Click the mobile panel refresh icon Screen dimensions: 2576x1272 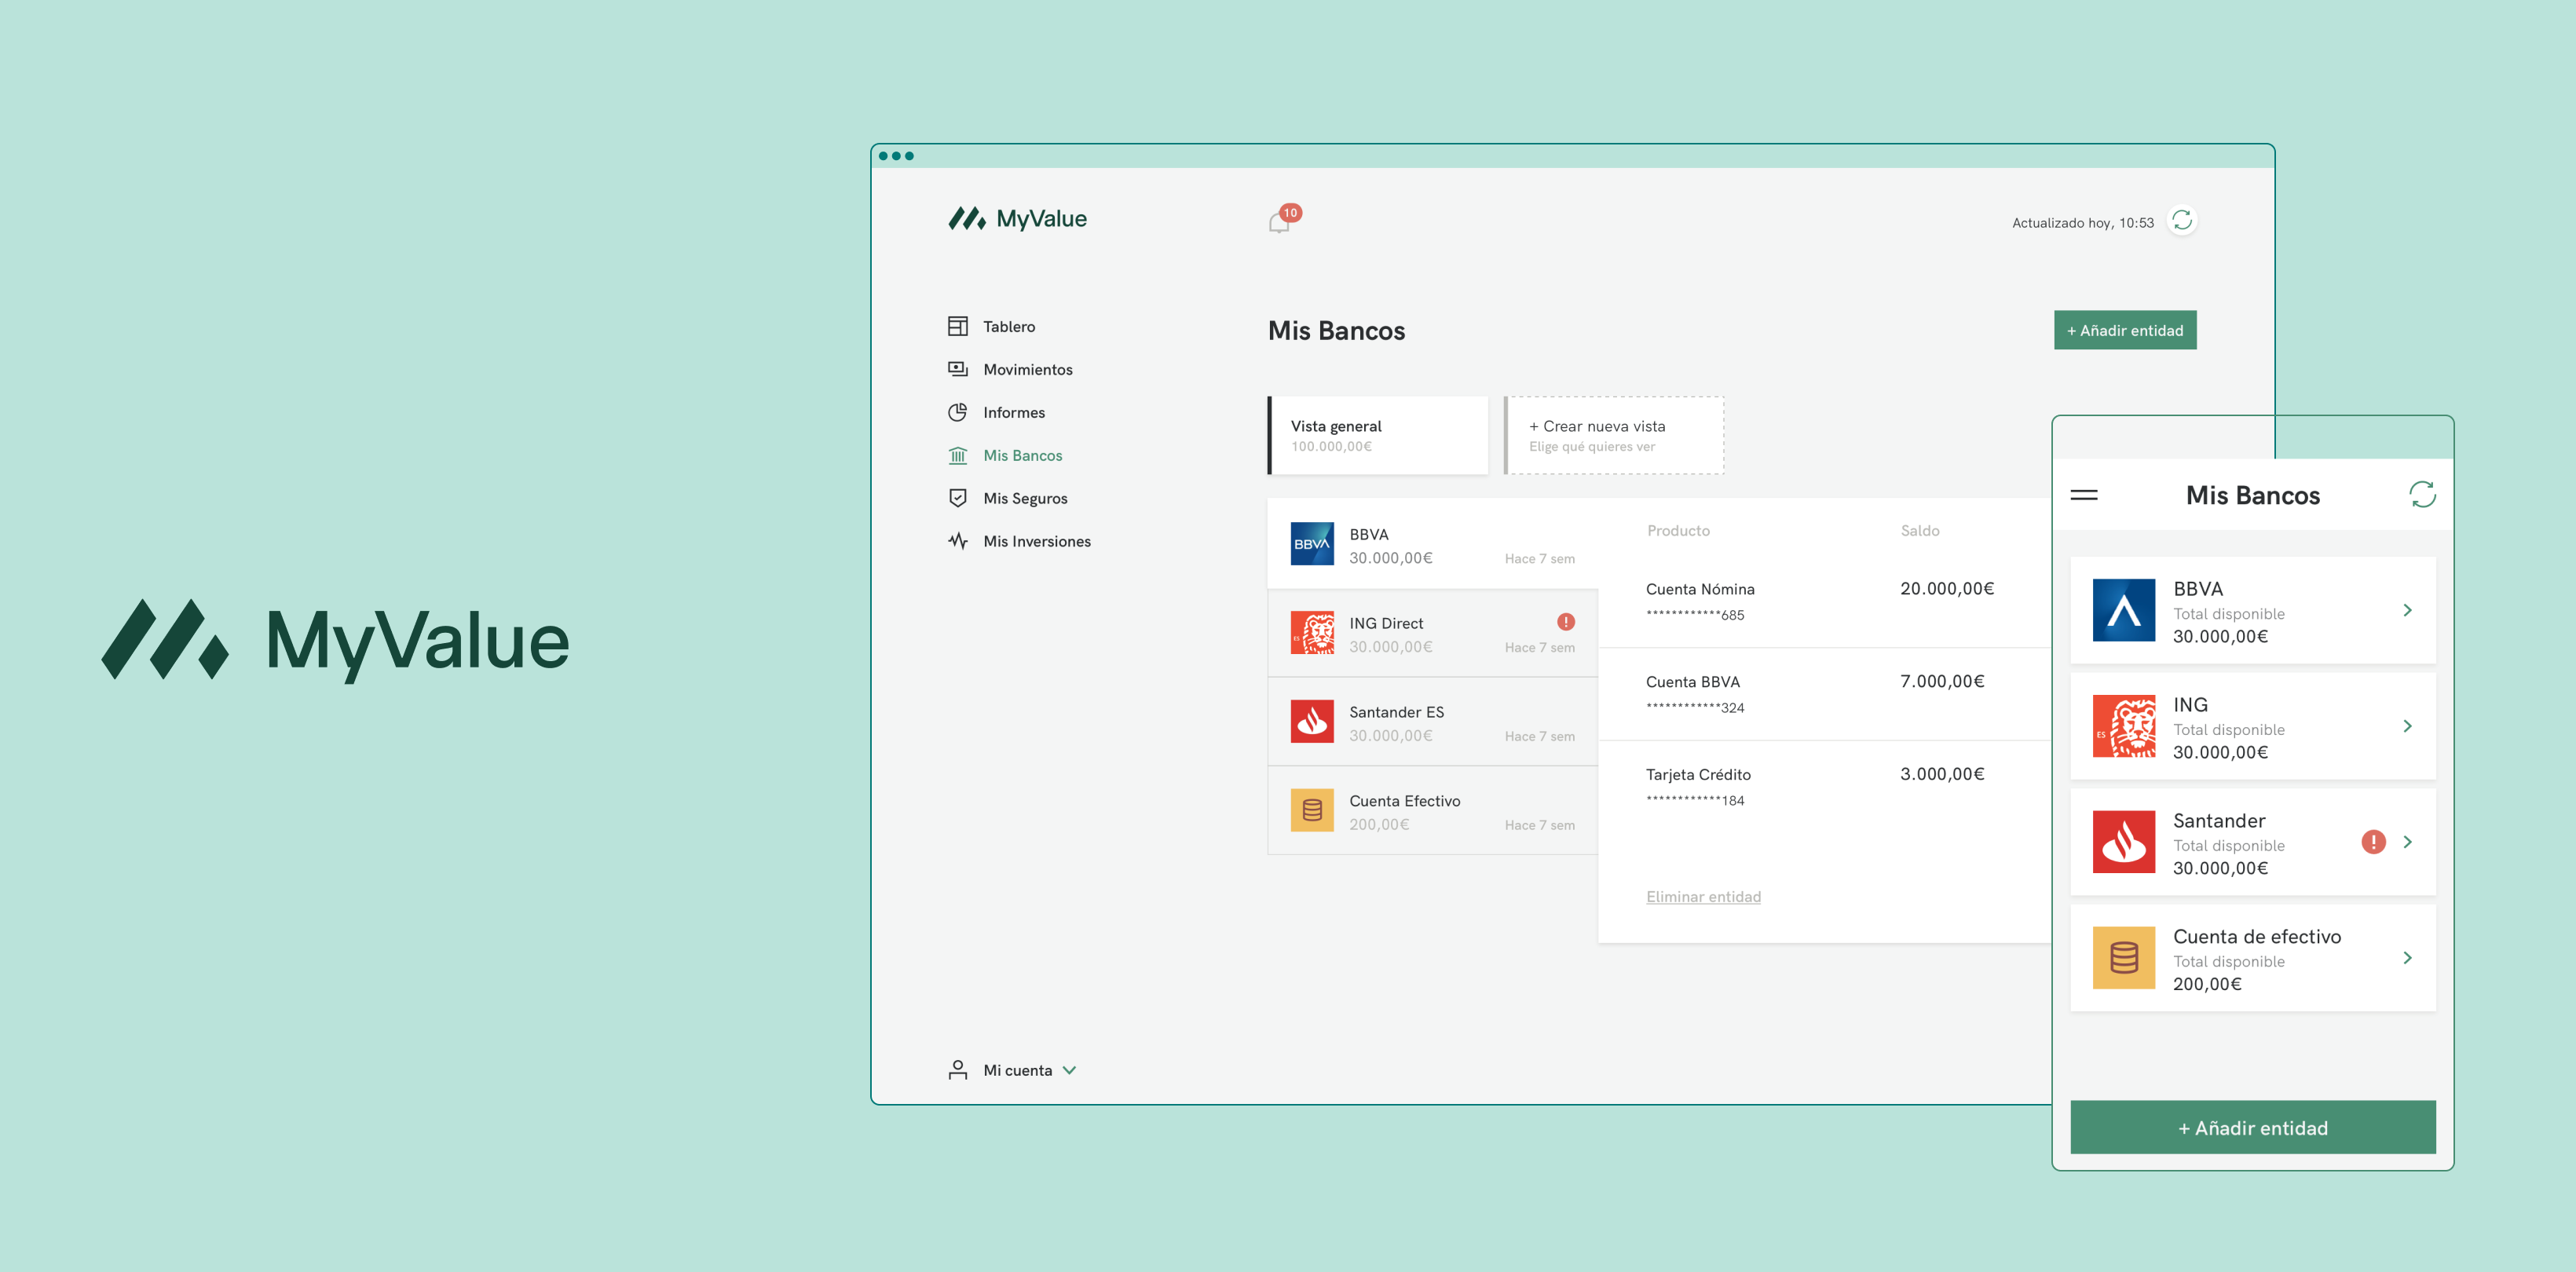(2422, 495)
